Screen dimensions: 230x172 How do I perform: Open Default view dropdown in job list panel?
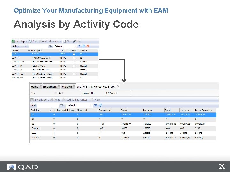(x=76, y=46)
